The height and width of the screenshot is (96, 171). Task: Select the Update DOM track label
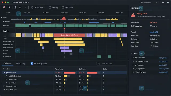(x=8, y=47)
